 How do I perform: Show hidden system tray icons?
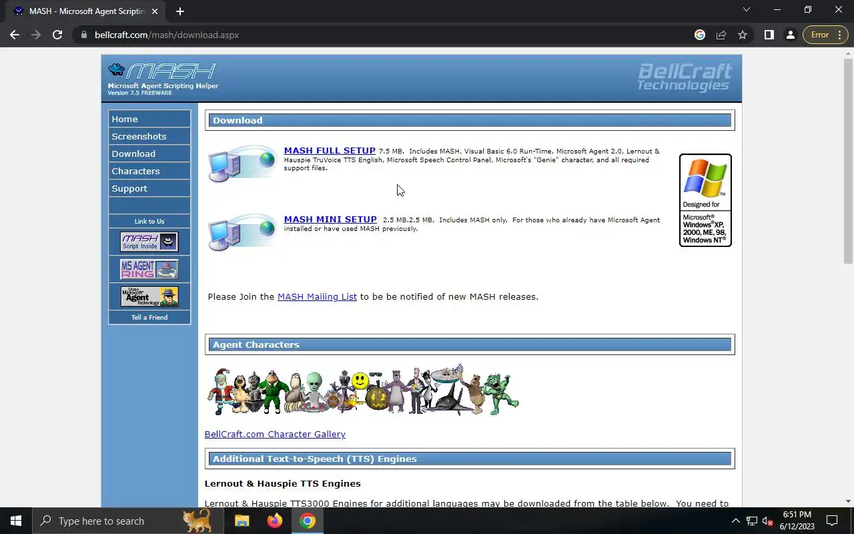pyautogui.click(x=736, y=521)
